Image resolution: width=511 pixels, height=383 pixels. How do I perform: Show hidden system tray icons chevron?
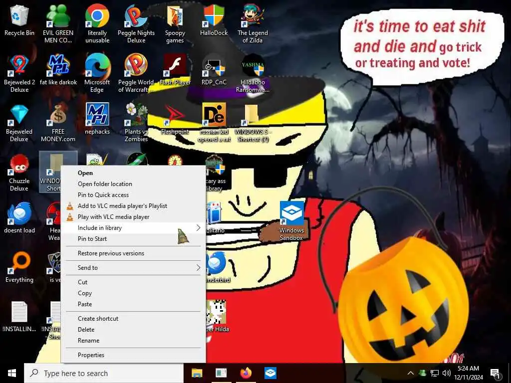(x=411, y=373)
